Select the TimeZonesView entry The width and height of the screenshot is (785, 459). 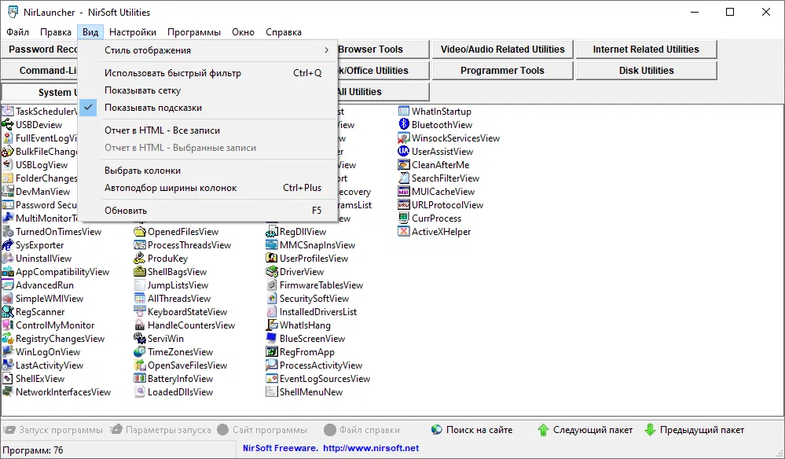click(x=174, y=352)
